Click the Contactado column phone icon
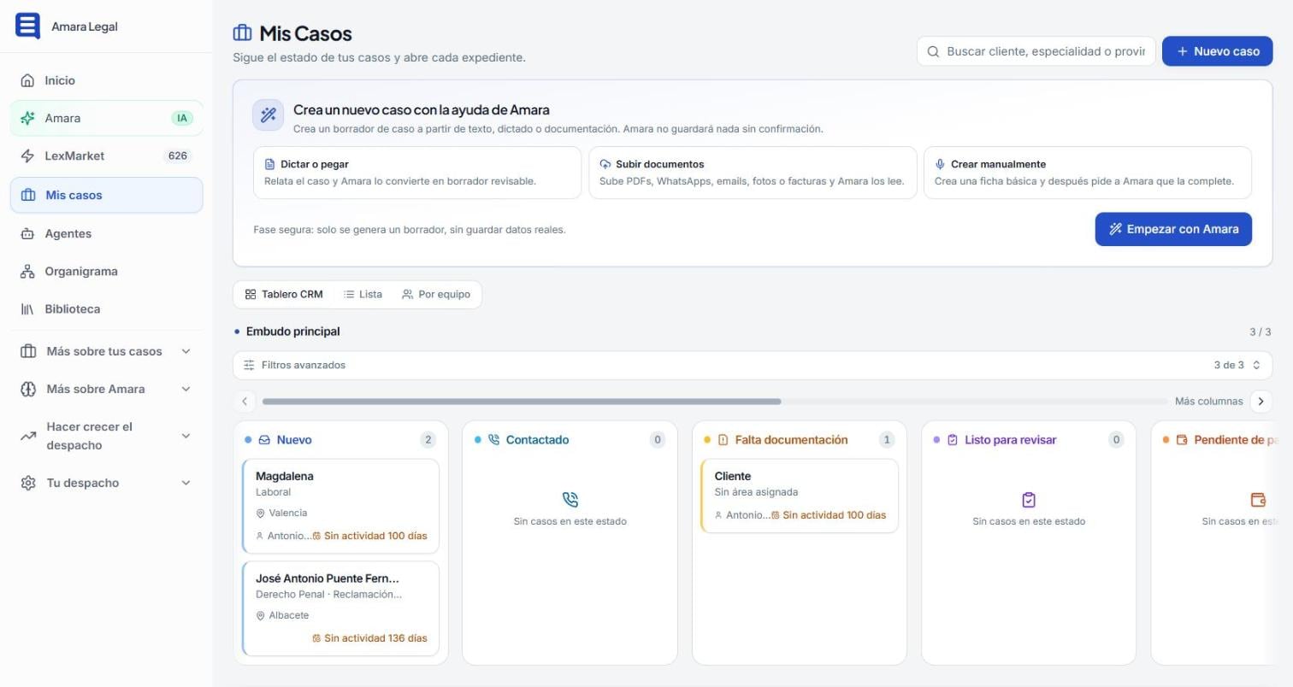 (493, 440)
